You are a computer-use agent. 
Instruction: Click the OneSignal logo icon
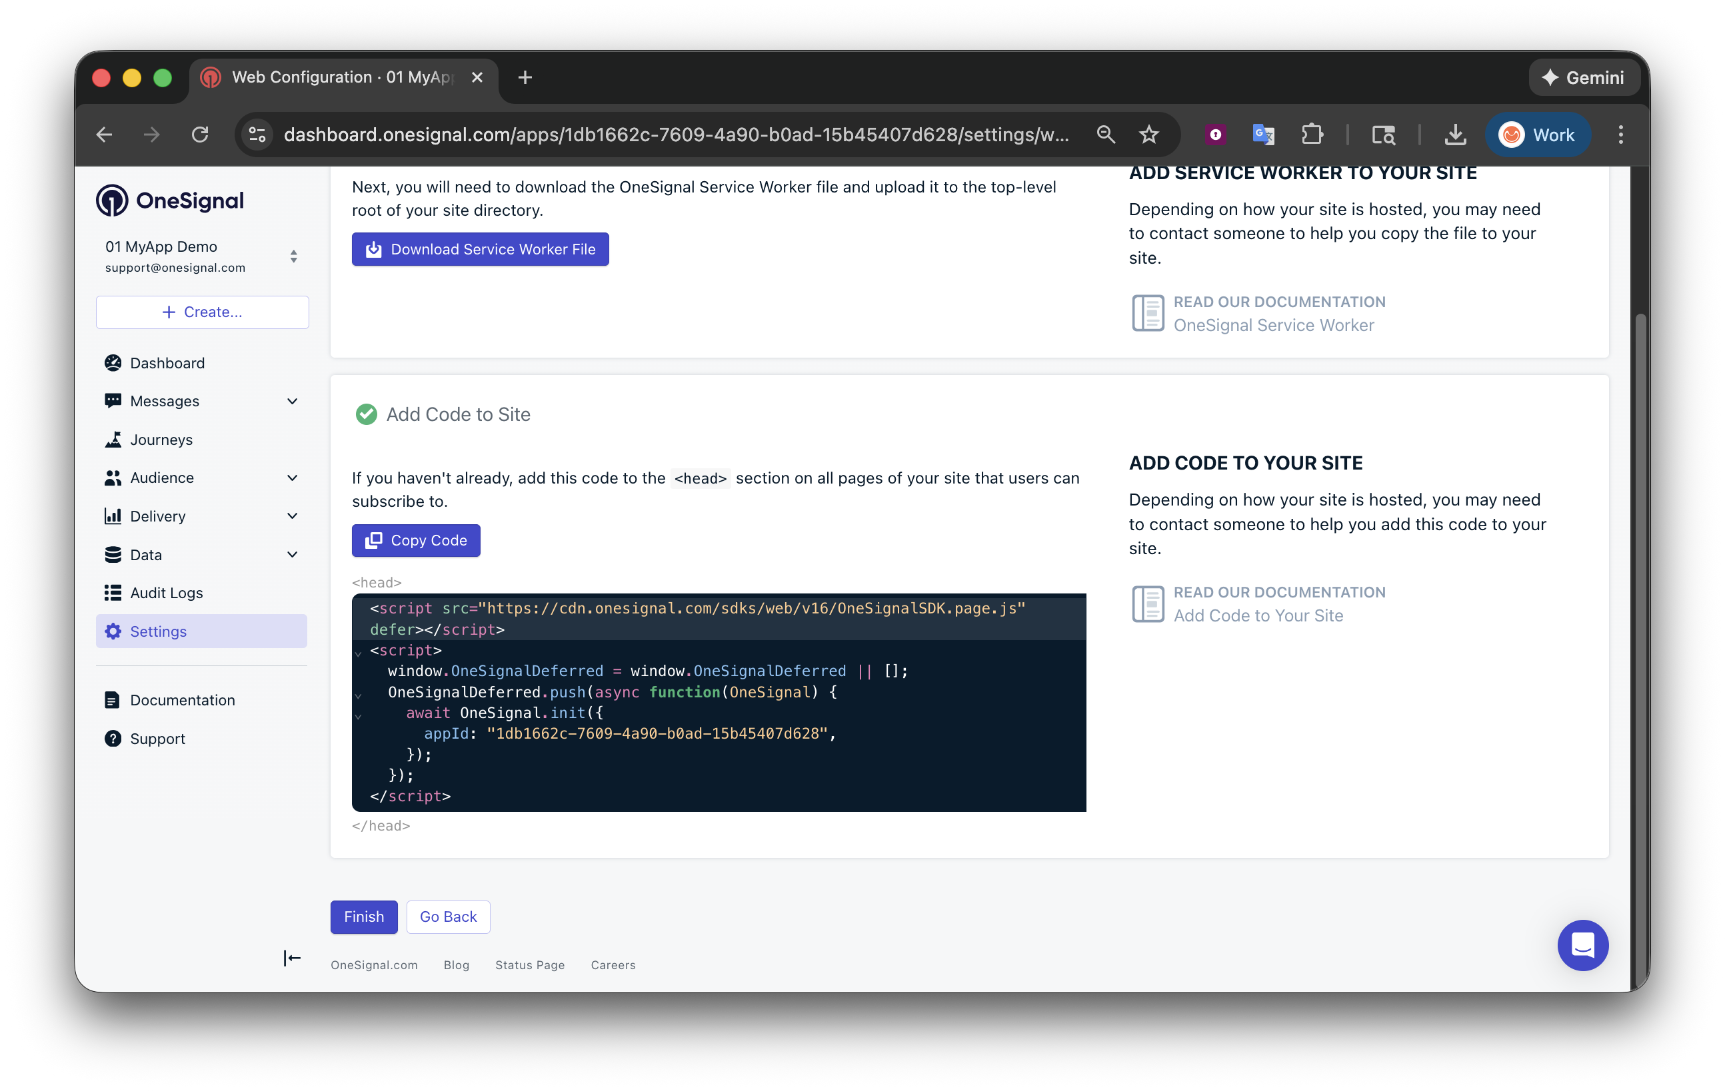113,200
